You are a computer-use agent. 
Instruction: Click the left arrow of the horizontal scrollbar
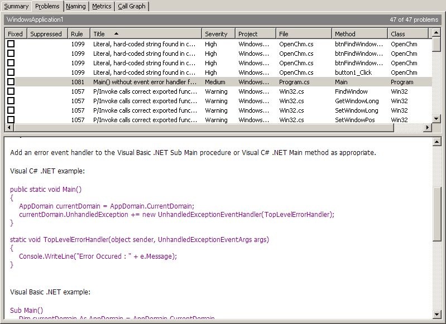9,128
